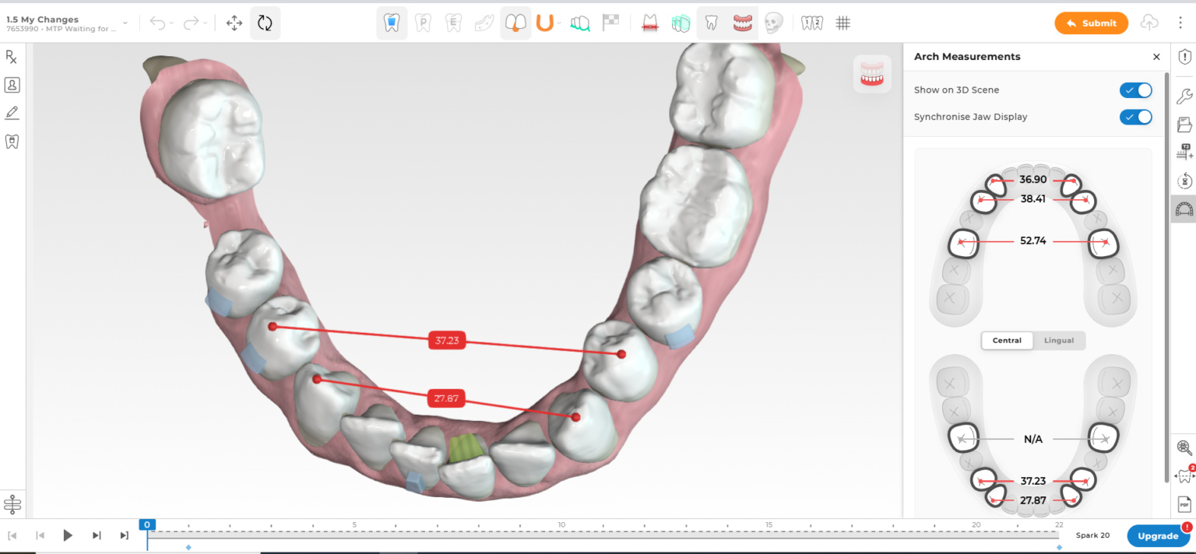Select the Central tab
Screen dimensions: 1196x554
[1007, 341]
